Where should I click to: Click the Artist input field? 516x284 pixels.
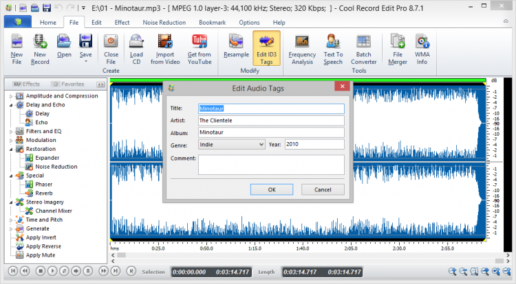(x=271, y=120)
